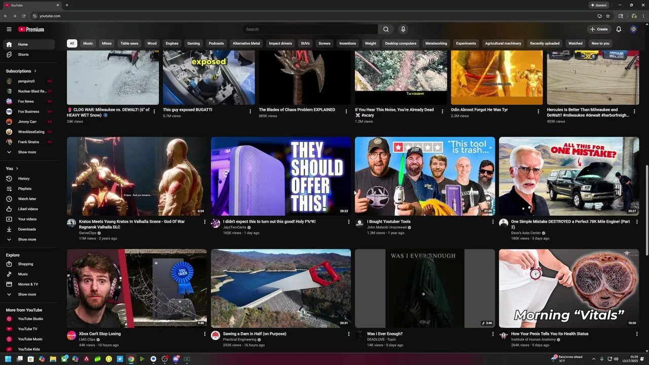This screenshot has width=649, height=365.
Task: Select the Gaming filter chip
Action: (194, 43)
